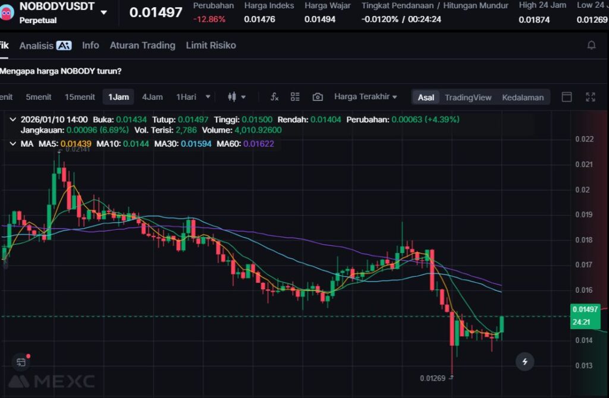Click the chart template grid icon
The height and width of the screenshot is (398, 609).
tap(295, 97)
